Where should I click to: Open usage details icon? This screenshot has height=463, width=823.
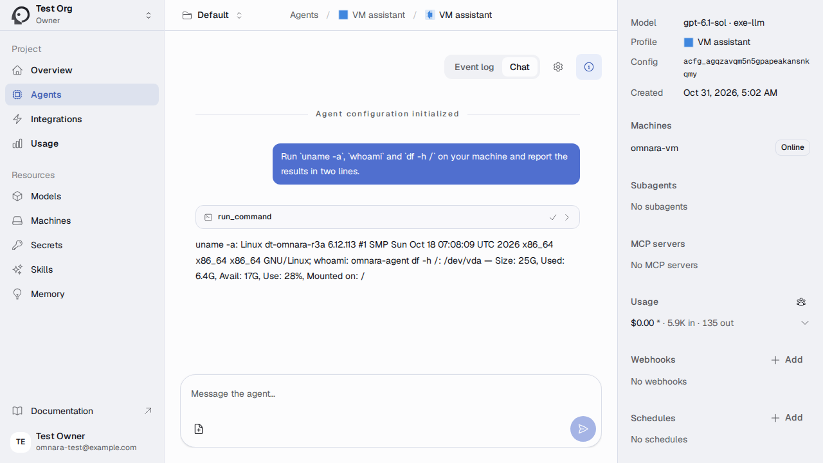[801, 302]
